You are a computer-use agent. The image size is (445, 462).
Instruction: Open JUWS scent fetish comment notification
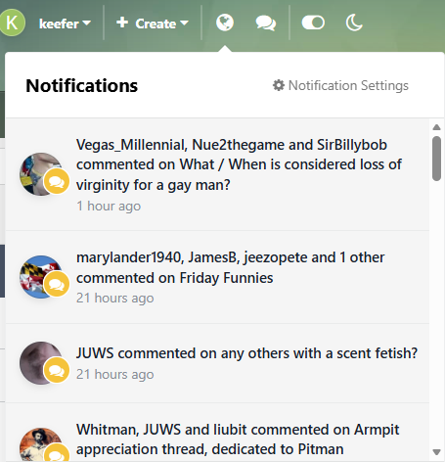(x=217, y=363)
